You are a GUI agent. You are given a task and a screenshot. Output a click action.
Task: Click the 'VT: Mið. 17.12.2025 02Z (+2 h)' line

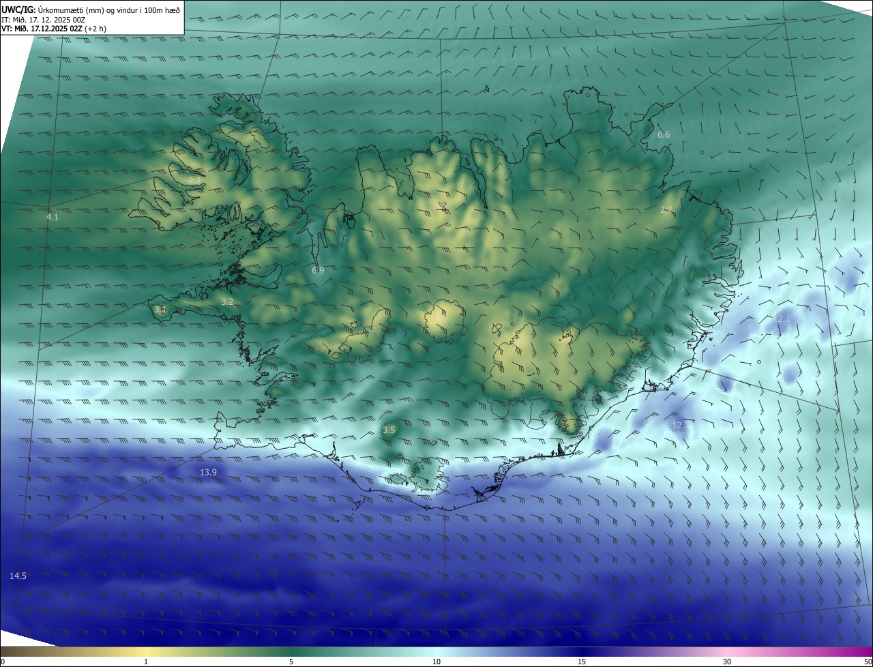pyautogui.click(x=54, y=29)
